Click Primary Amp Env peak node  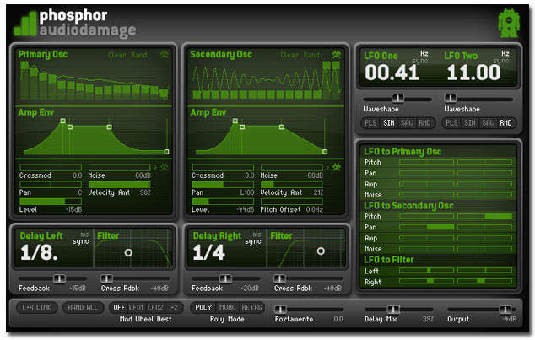[62, 121]
